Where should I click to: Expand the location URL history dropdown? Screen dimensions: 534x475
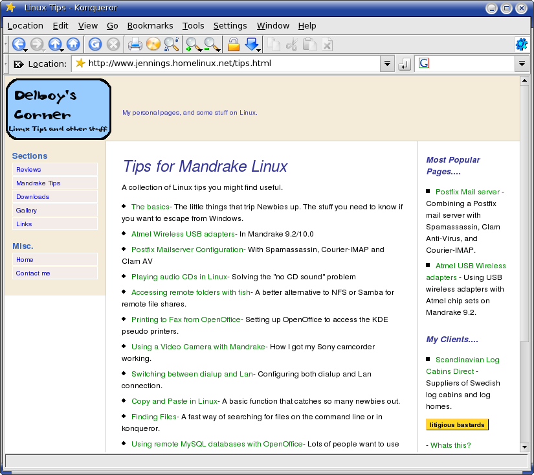click(387, 64)
